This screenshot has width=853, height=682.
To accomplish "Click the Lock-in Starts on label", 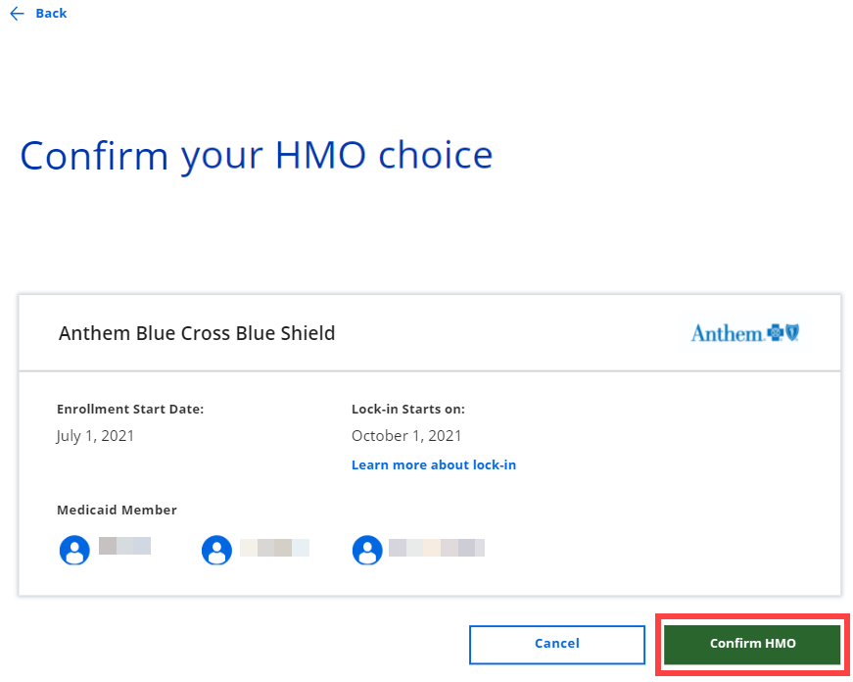I will (x=408, y=410).
